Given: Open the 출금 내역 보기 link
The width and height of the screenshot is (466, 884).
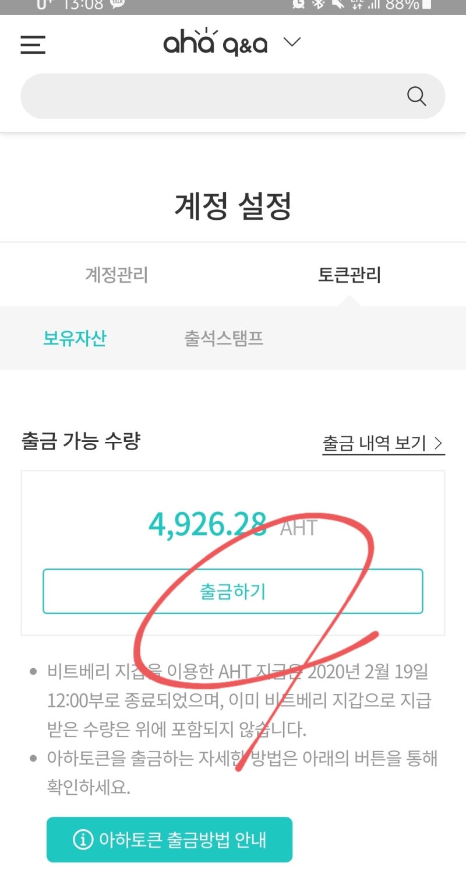Looking at the screenshot, I should point(375,443).
